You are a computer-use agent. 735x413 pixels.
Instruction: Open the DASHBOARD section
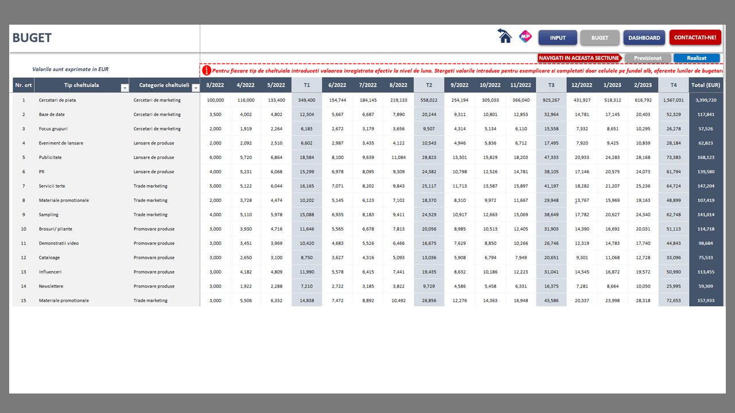[644, 38]
